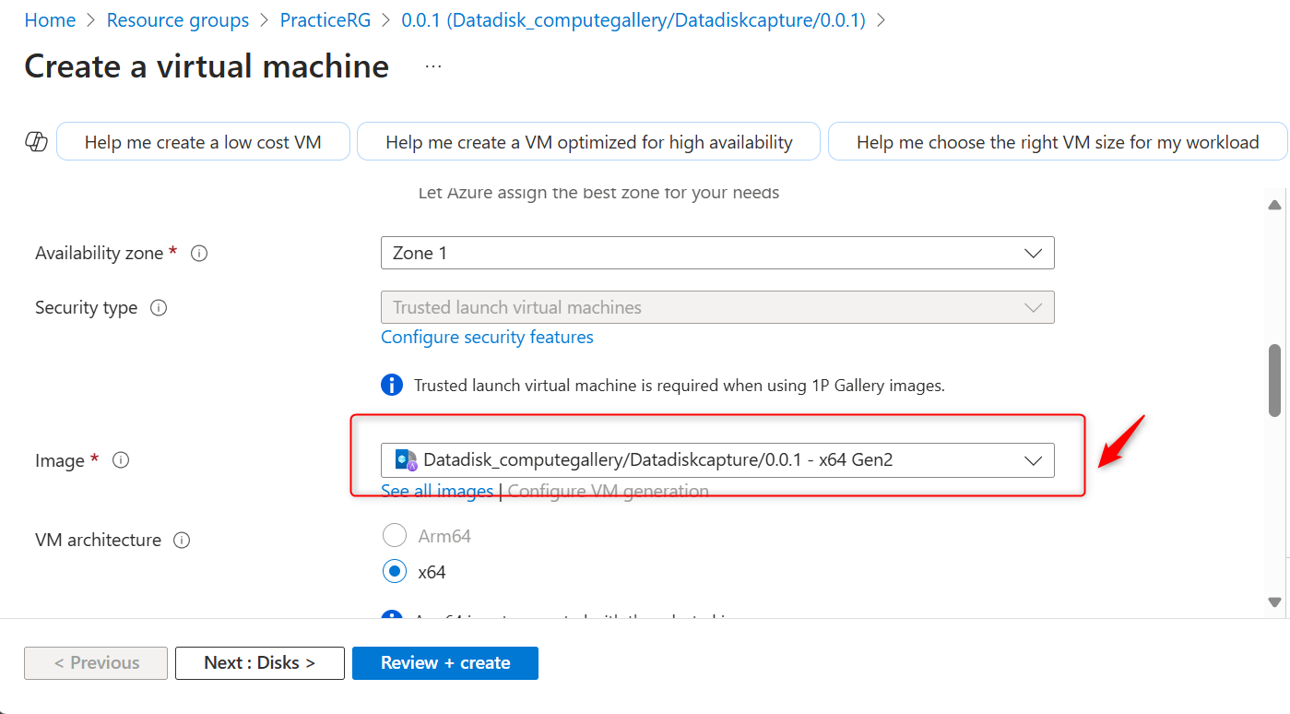Select the Arm64 radio button

point(395,536)
